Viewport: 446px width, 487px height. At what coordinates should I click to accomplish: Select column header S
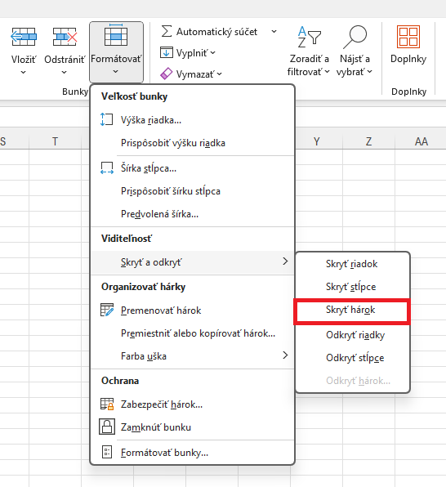[x=14, y=141]
